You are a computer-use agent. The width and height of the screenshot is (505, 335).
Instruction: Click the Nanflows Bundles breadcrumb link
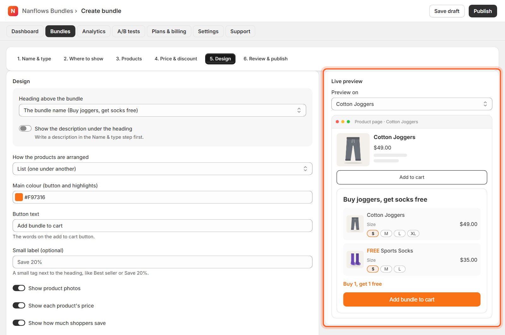(x=48, y=11)
